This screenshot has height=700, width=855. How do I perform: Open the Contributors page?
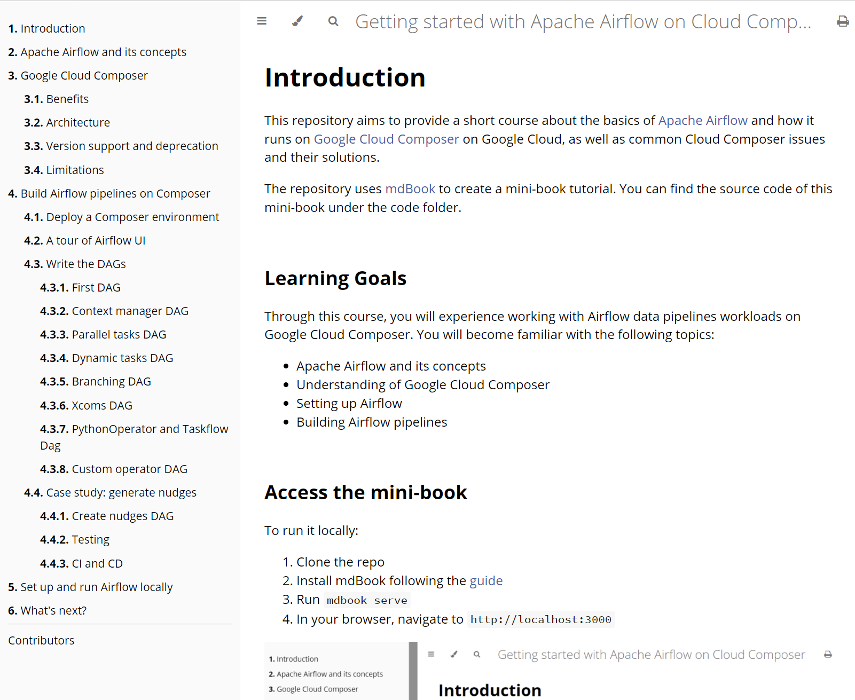coord(41,640)
